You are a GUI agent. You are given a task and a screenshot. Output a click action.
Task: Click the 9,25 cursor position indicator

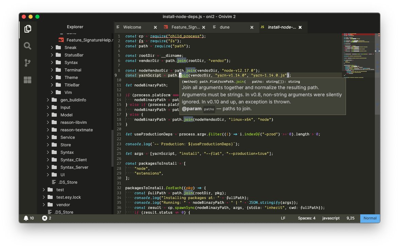tap(350, 218)
